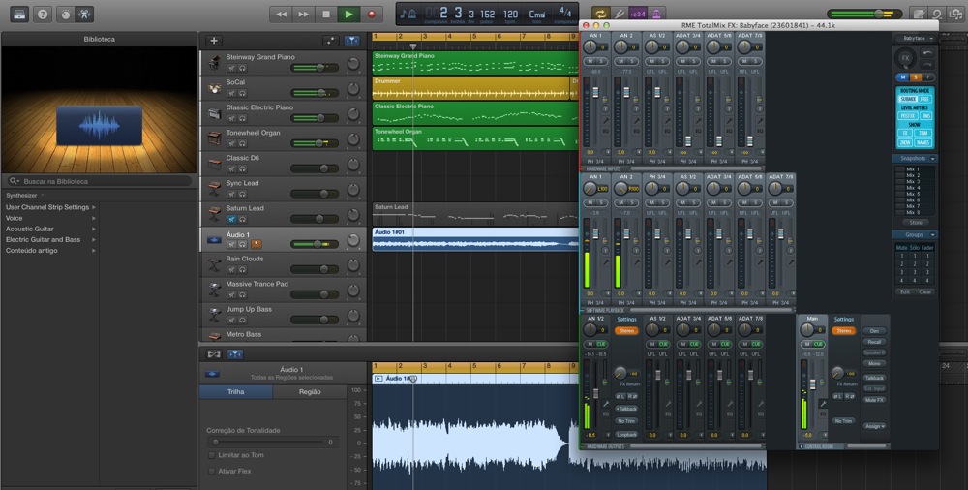Image resolution: width=968 pixels, height=490 pixels.
Task: Click the Store snapshot button
Action: point(915,223)
